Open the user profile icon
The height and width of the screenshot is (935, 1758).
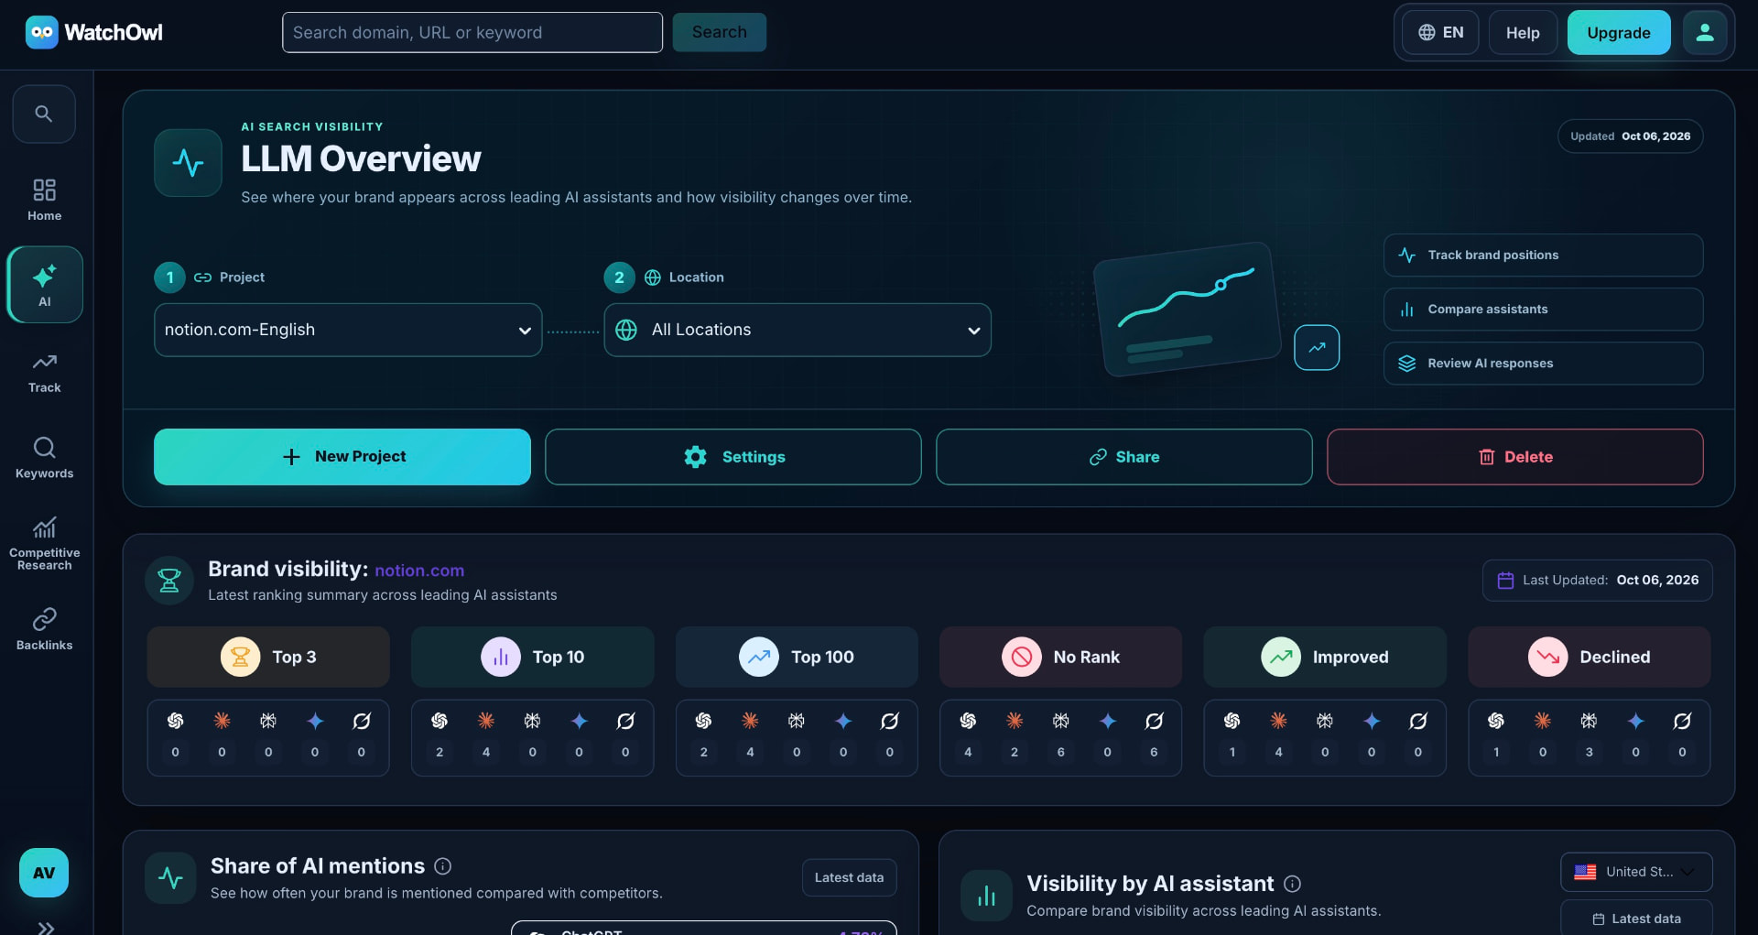[x=1704, y=32]
